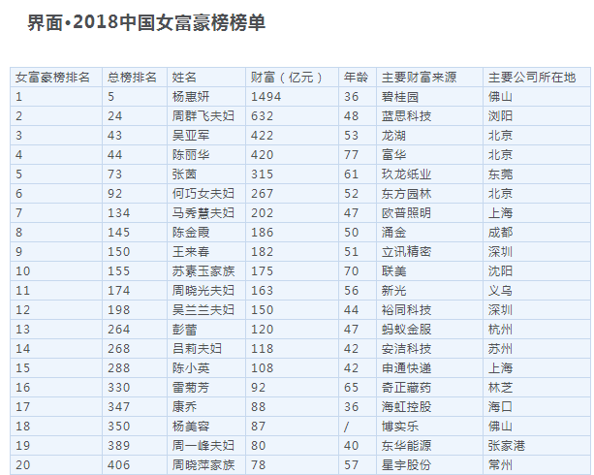Select the city cell 林芝
The height and width of the screenshot is (475, 594).
[500, 387]
